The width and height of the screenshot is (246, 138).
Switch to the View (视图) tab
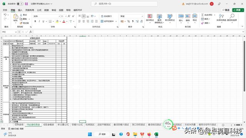click(61, 10)
